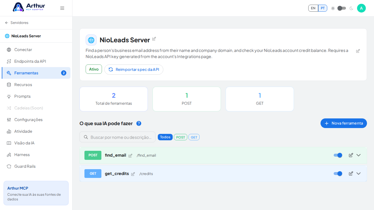Click the sun light-mode icon

click(333, 8)
